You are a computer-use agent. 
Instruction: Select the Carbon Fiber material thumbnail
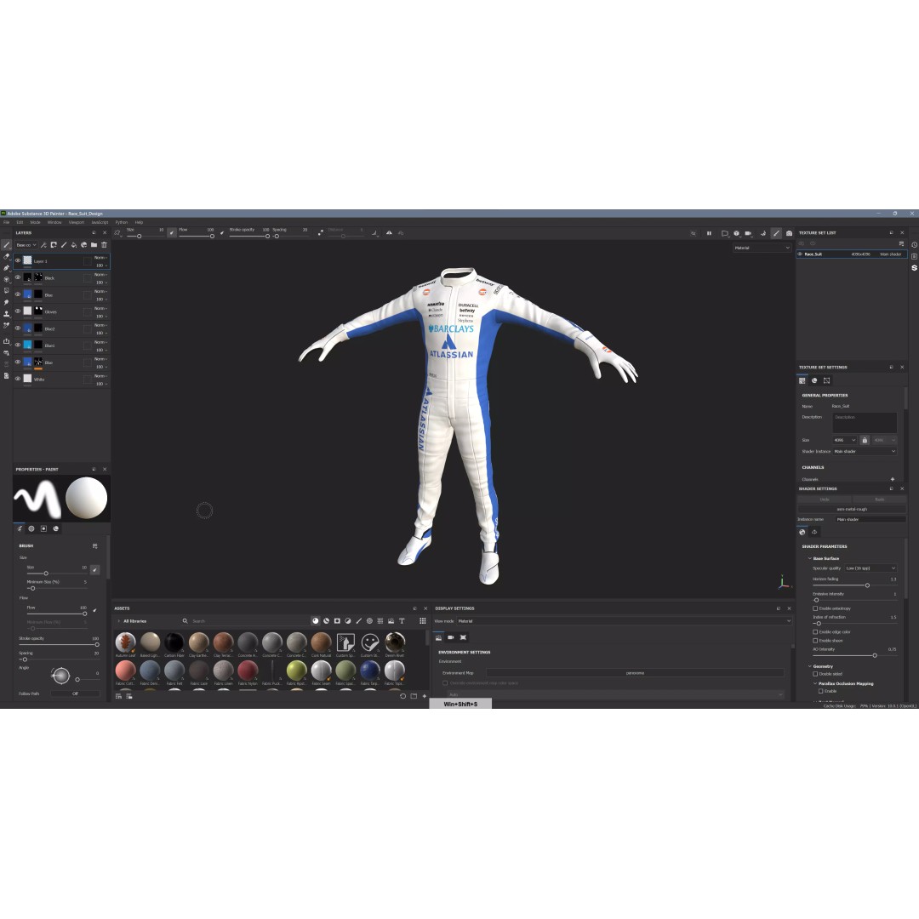[174, 645]
